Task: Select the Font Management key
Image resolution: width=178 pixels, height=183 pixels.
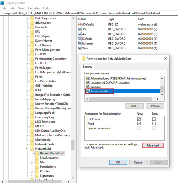Action: tap(47, 50)
